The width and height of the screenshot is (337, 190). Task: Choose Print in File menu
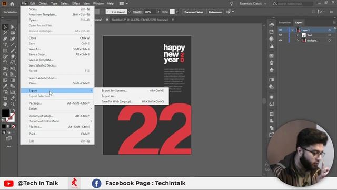click(57, 134)
